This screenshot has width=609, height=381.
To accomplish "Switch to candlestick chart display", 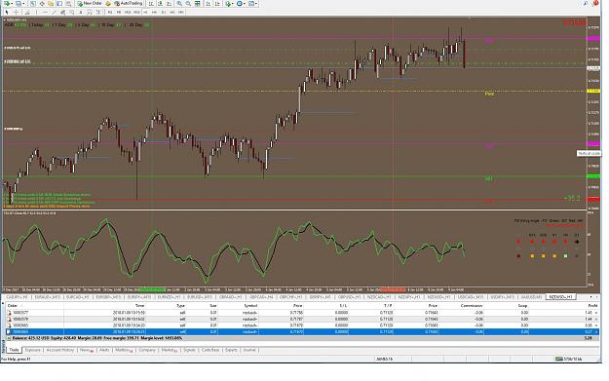I will 161,4.
